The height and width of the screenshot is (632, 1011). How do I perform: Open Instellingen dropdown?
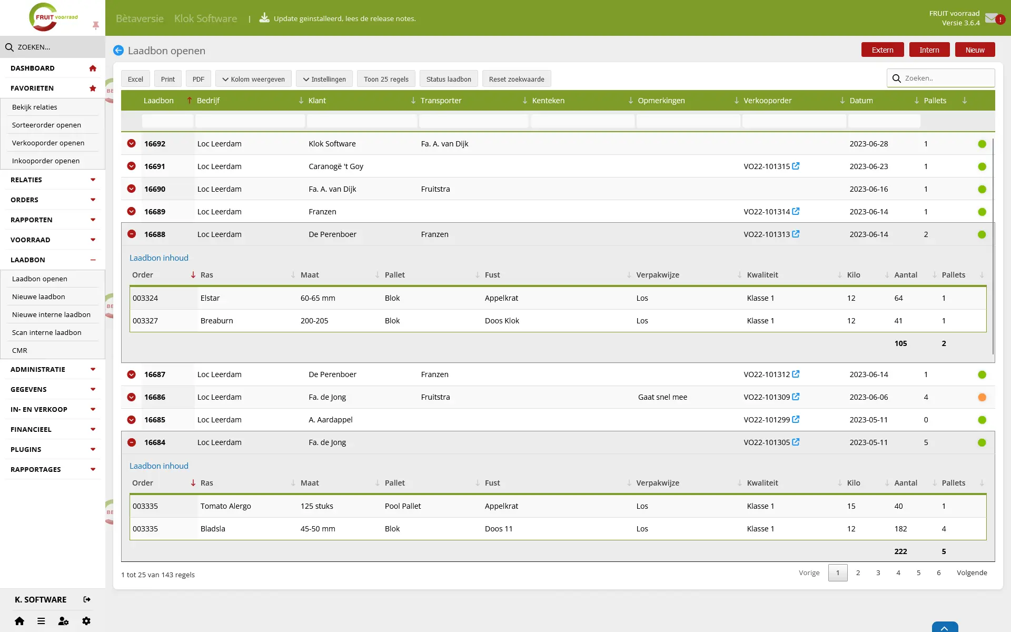point(324,79)
